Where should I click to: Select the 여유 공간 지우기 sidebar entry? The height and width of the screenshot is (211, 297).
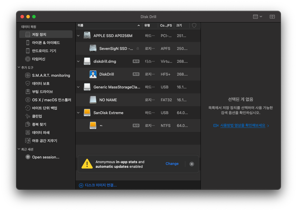click(46, 140)
